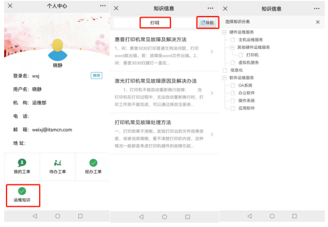
Task: Open more options in 个人中心 header
Action: 102,6
